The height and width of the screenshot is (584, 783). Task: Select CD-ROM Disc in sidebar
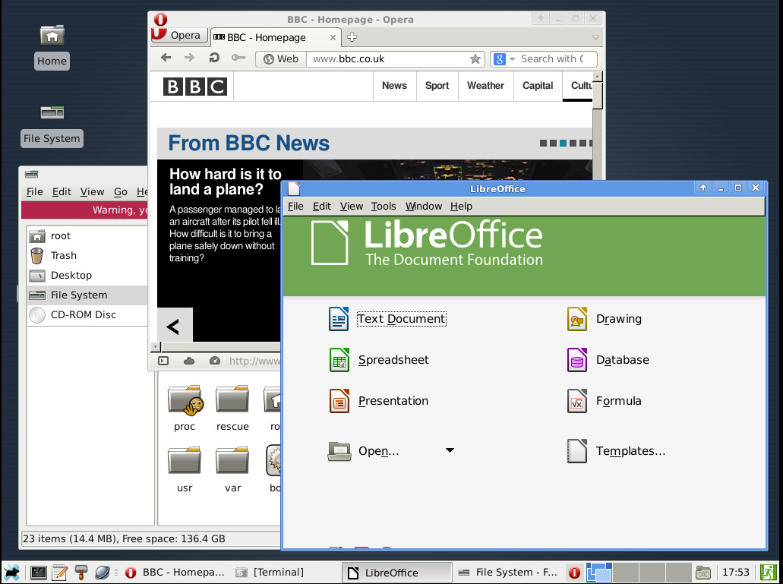coord(87,314)
